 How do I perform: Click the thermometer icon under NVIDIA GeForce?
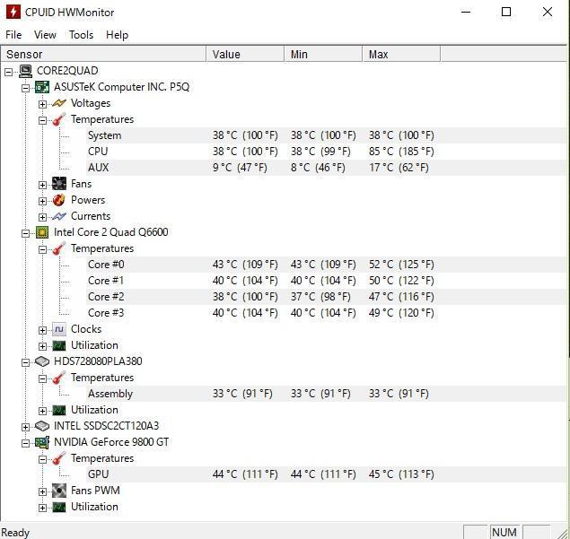click(x=59, y=458)
